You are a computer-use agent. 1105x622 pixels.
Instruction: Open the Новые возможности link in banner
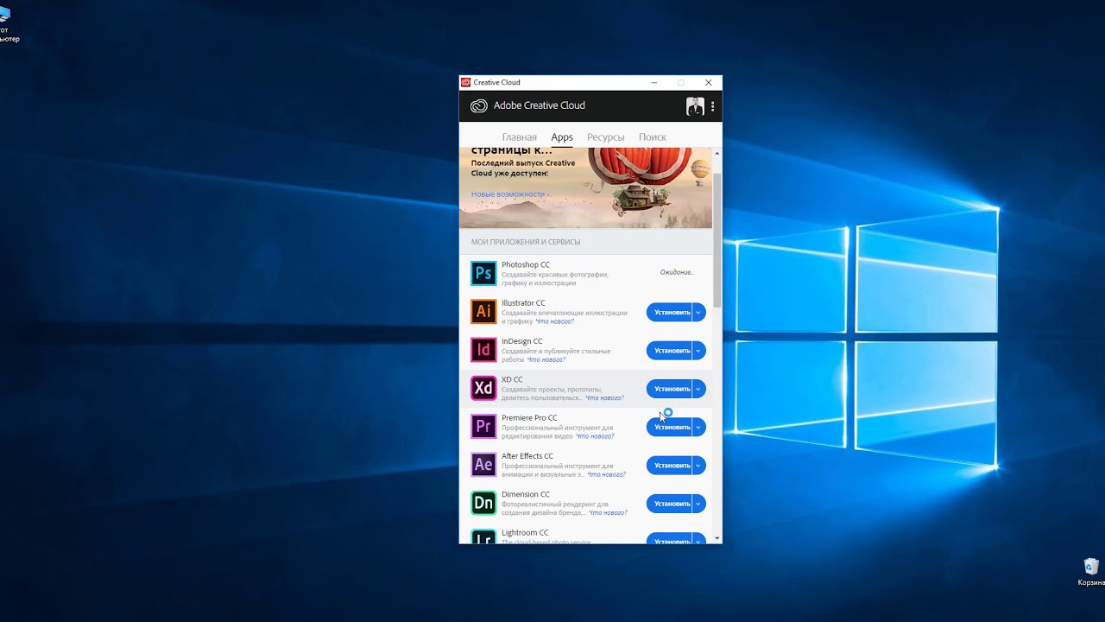click(510, 194)
